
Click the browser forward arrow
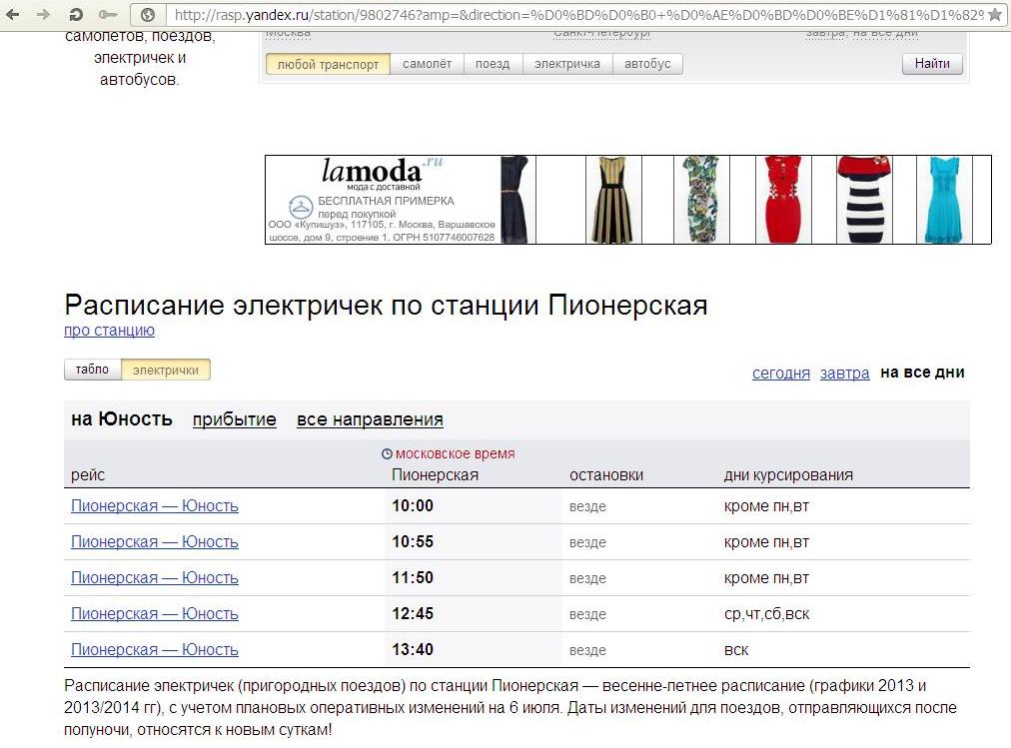[43, 15]
